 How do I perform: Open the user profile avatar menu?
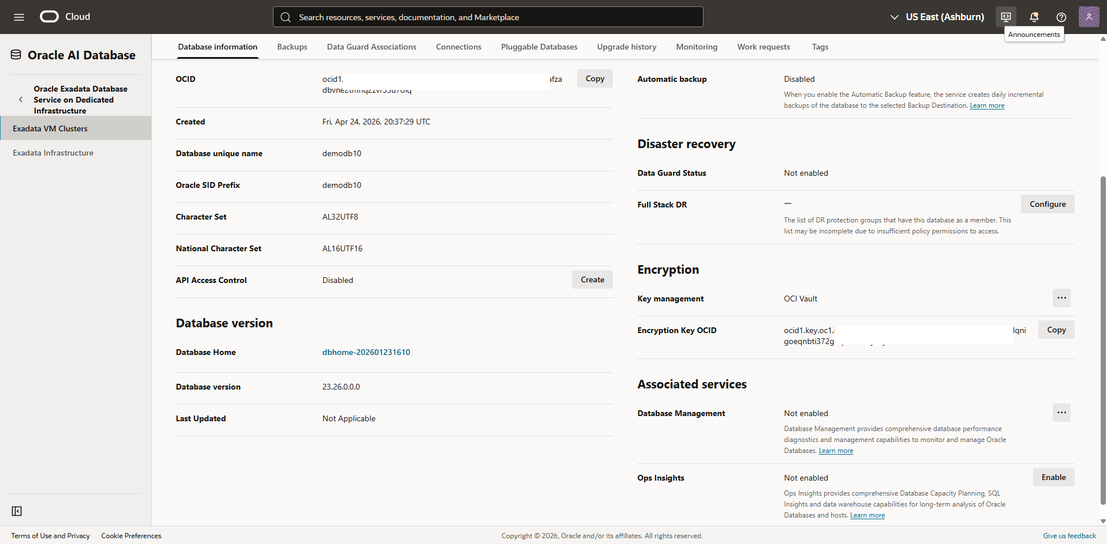coord(1089,17)
